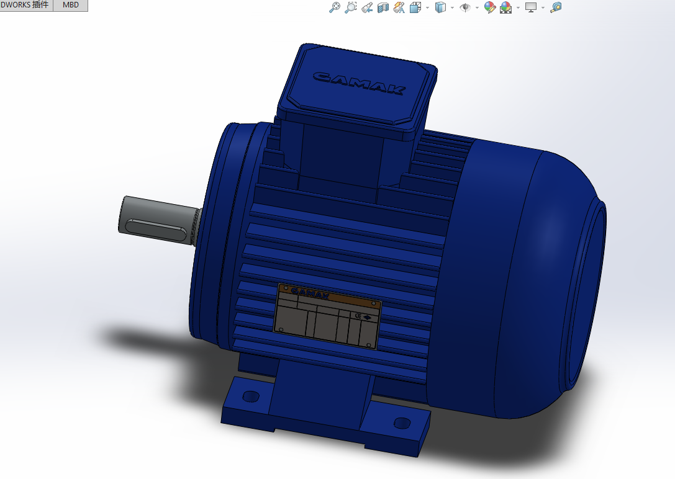Click the View Settings monitor icon
Viewport: 675px width, 479px height.
[531, 7]
